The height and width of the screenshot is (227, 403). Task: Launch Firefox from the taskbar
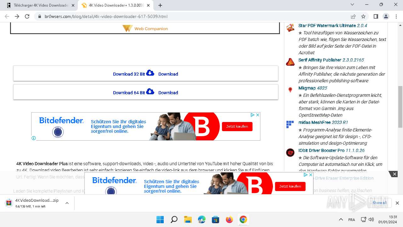pyautogui.click(x=230, y=219)
